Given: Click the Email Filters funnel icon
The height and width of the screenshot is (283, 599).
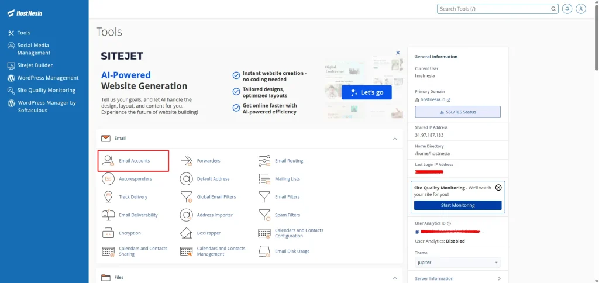Looking at the screenshot, I should pyautogui.click(x=264, y=196).
